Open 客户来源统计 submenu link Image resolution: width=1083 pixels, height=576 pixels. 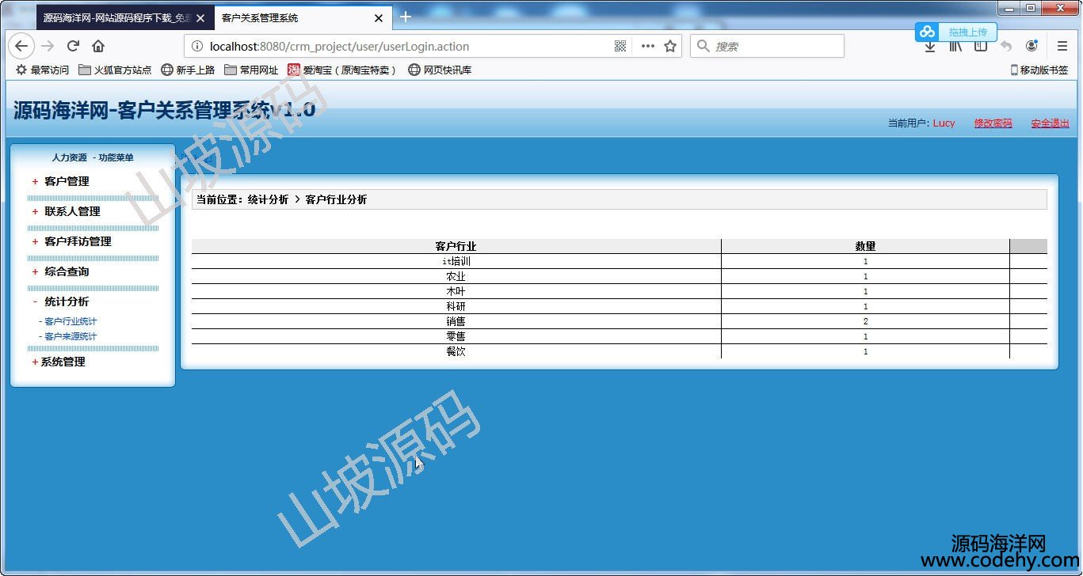(x=71, y=336)
